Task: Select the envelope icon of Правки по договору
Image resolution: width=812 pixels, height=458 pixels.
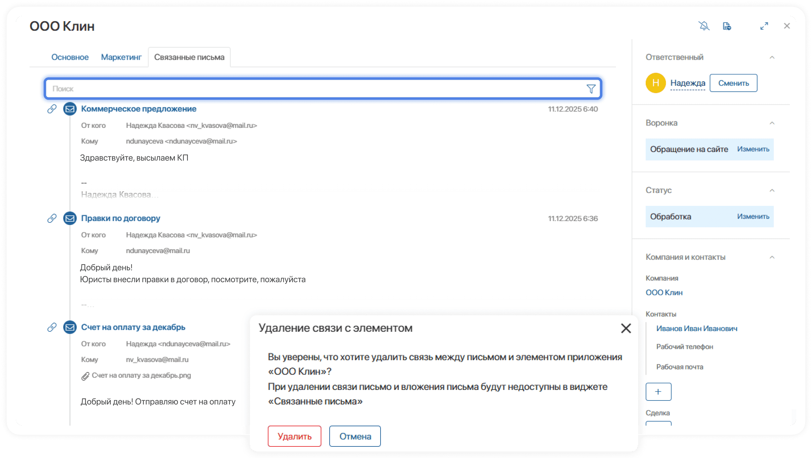Action: point(70,218)
